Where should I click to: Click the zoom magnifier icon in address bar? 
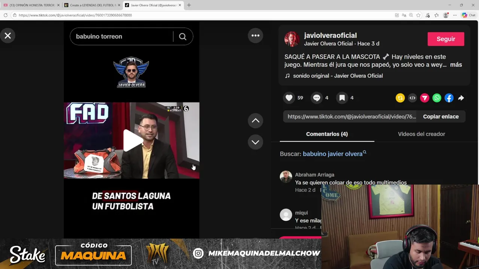click(x=411, y=15)
